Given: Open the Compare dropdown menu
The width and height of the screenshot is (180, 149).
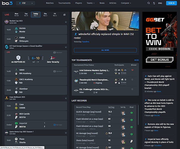Looking at the screenshot, I should tap(126, 3).
